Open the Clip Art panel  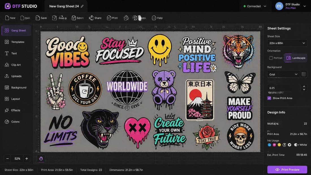pyautogui.click(x=16, y=65)
